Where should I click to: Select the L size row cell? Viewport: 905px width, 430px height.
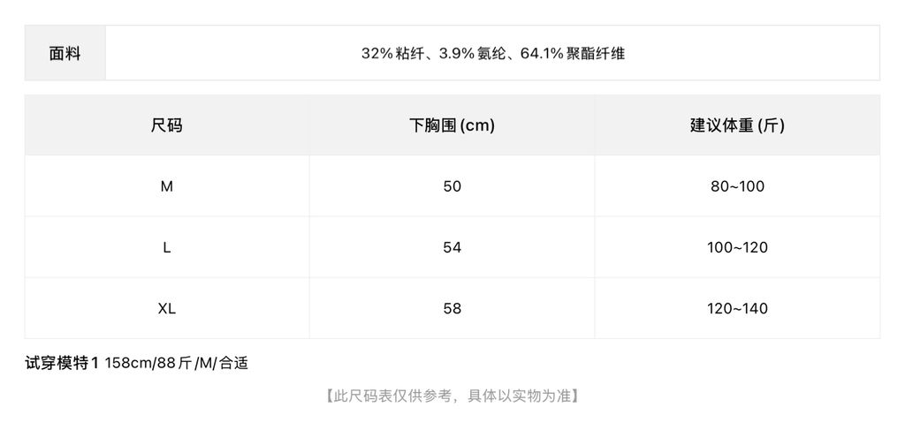point(167,247)
